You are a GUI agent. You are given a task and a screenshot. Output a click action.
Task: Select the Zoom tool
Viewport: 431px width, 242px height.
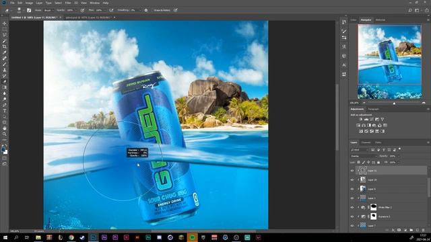click(5, 134)
